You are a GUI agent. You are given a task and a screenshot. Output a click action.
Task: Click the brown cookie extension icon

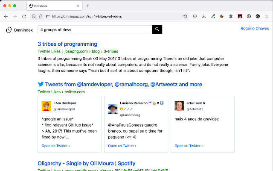[222, 16]
